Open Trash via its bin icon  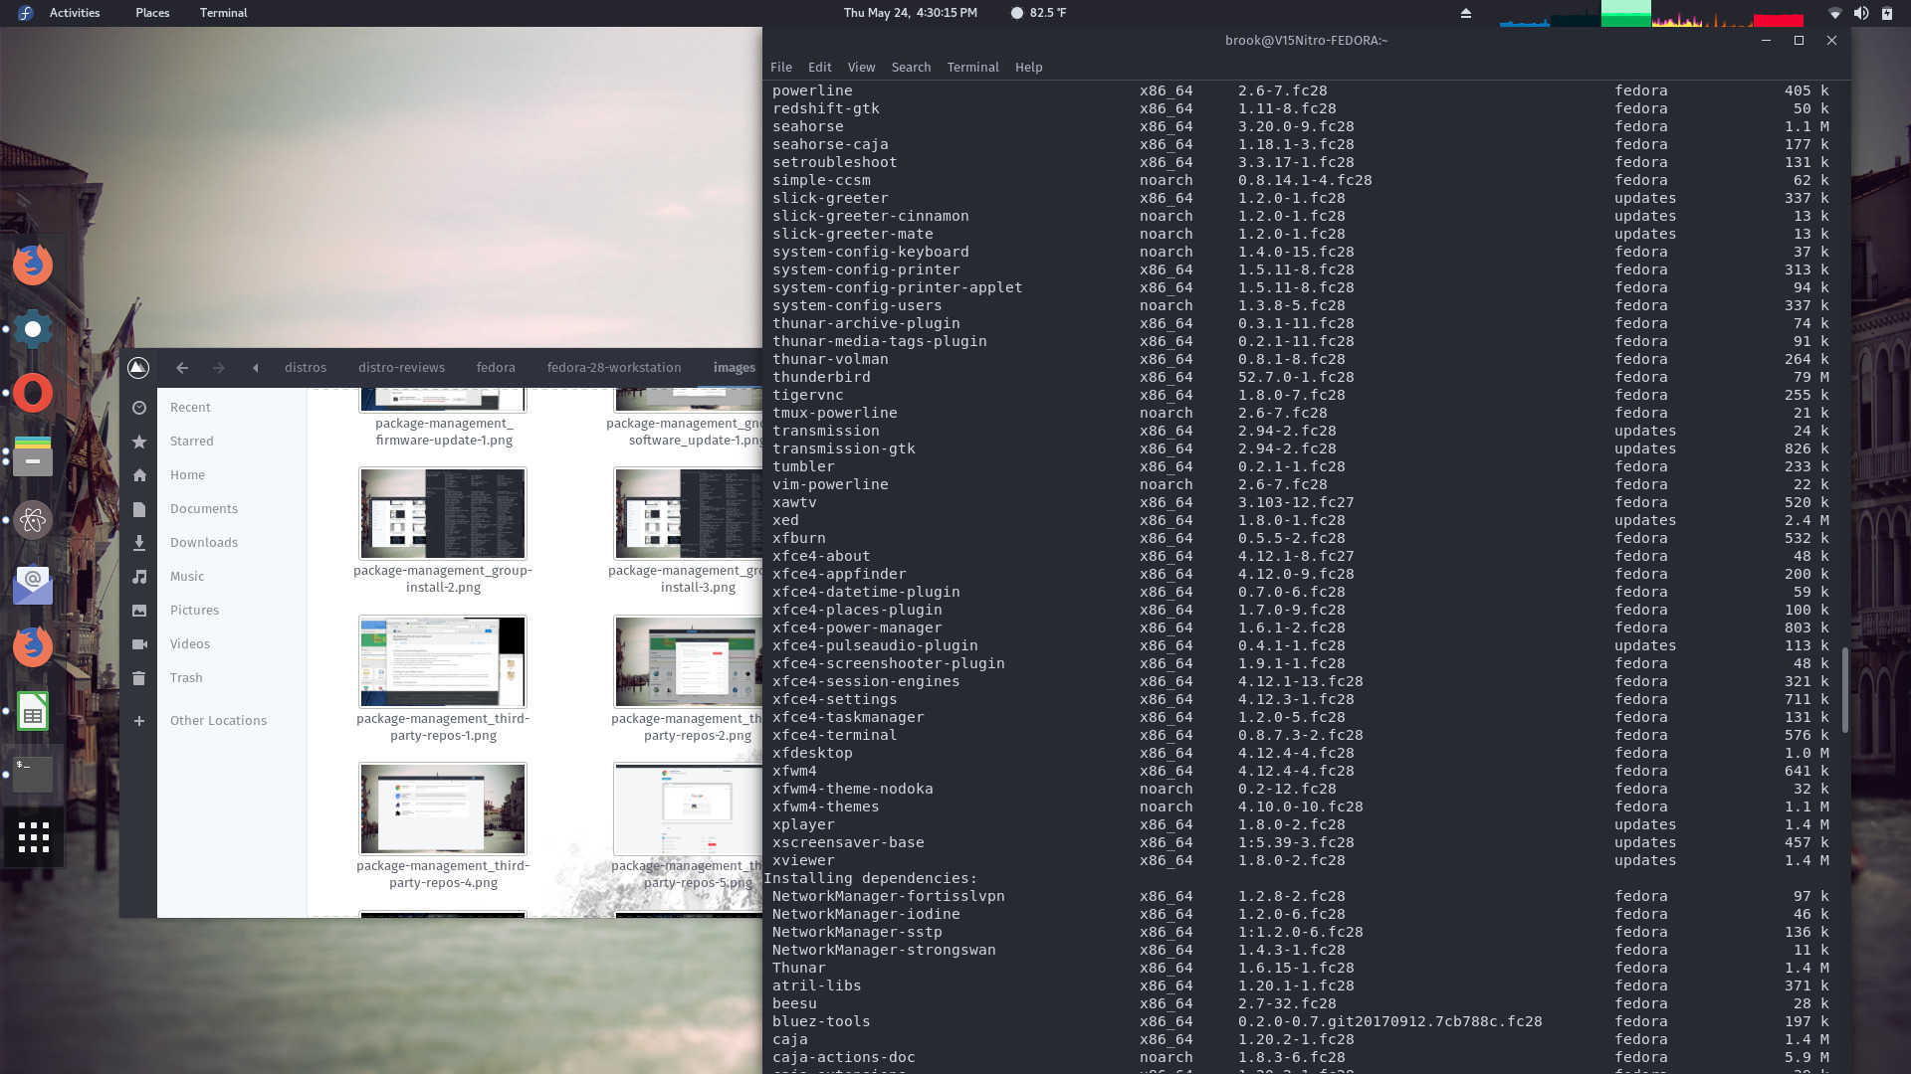139,678
